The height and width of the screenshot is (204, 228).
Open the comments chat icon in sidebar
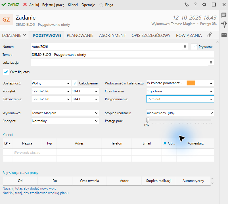pyautogui.click(x=224, y=15)
